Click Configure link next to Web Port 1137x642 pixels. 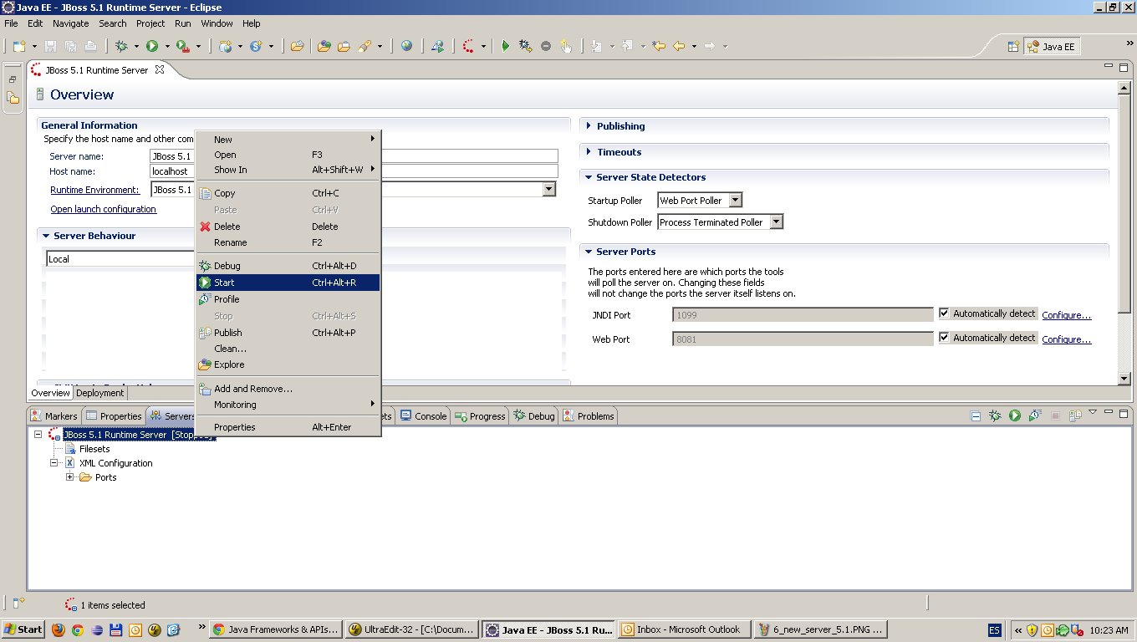(x=1066, y=338)
